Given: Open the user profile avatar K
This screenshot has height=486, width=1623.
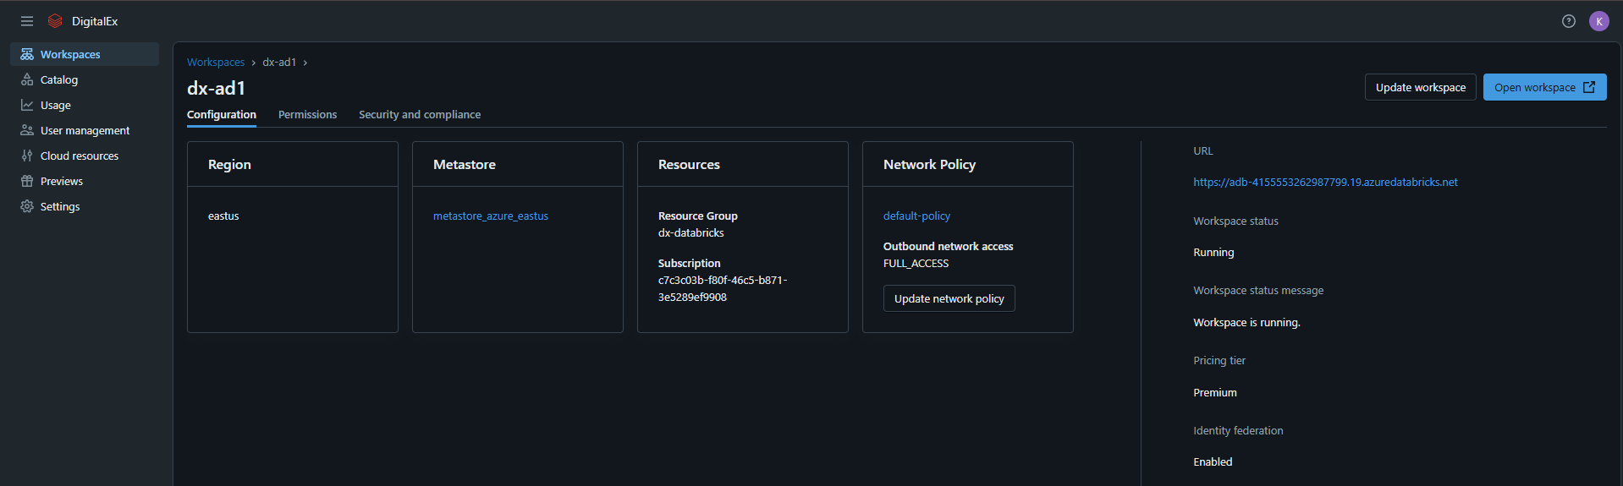Looking at the screenshot, I should tap(1598, 21).
